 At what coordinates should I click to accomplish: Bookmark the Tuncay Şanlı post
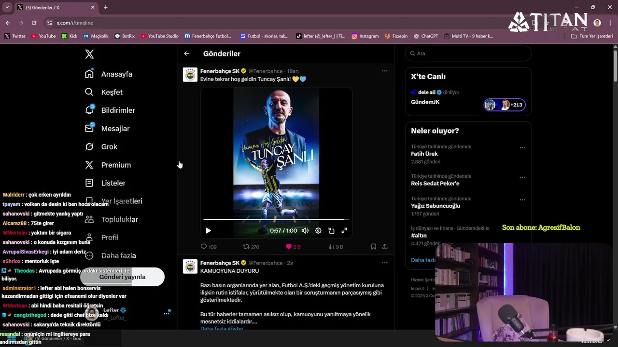[x=374, y=246]
